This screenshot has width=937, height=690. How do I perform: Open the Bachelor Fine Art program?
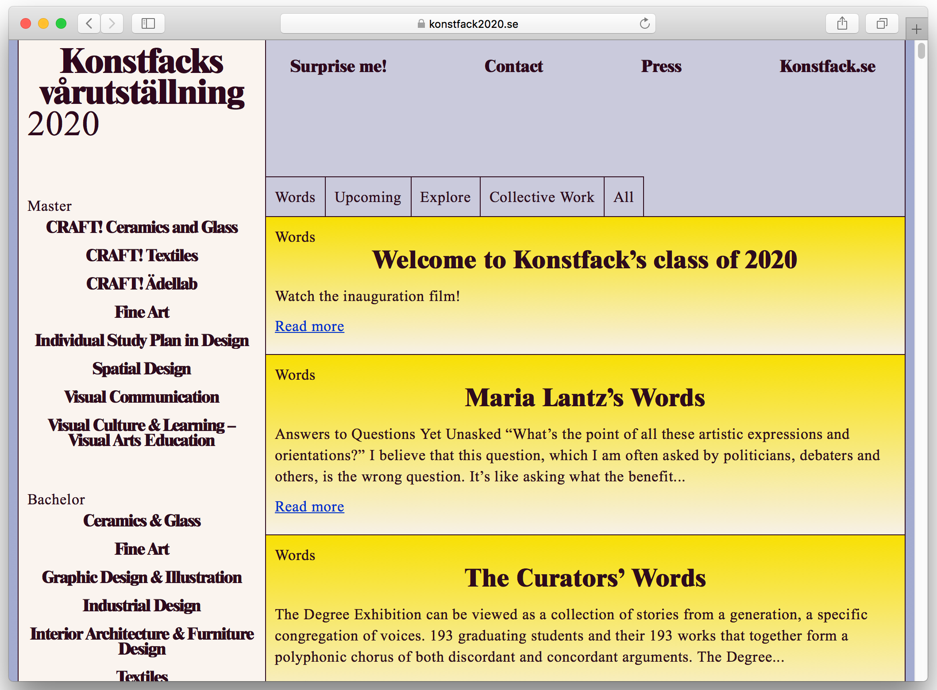(x=142, y=549)
